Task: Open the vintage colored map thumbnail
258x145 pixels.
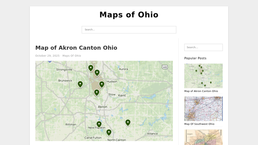Action: [x=203, y=137]
